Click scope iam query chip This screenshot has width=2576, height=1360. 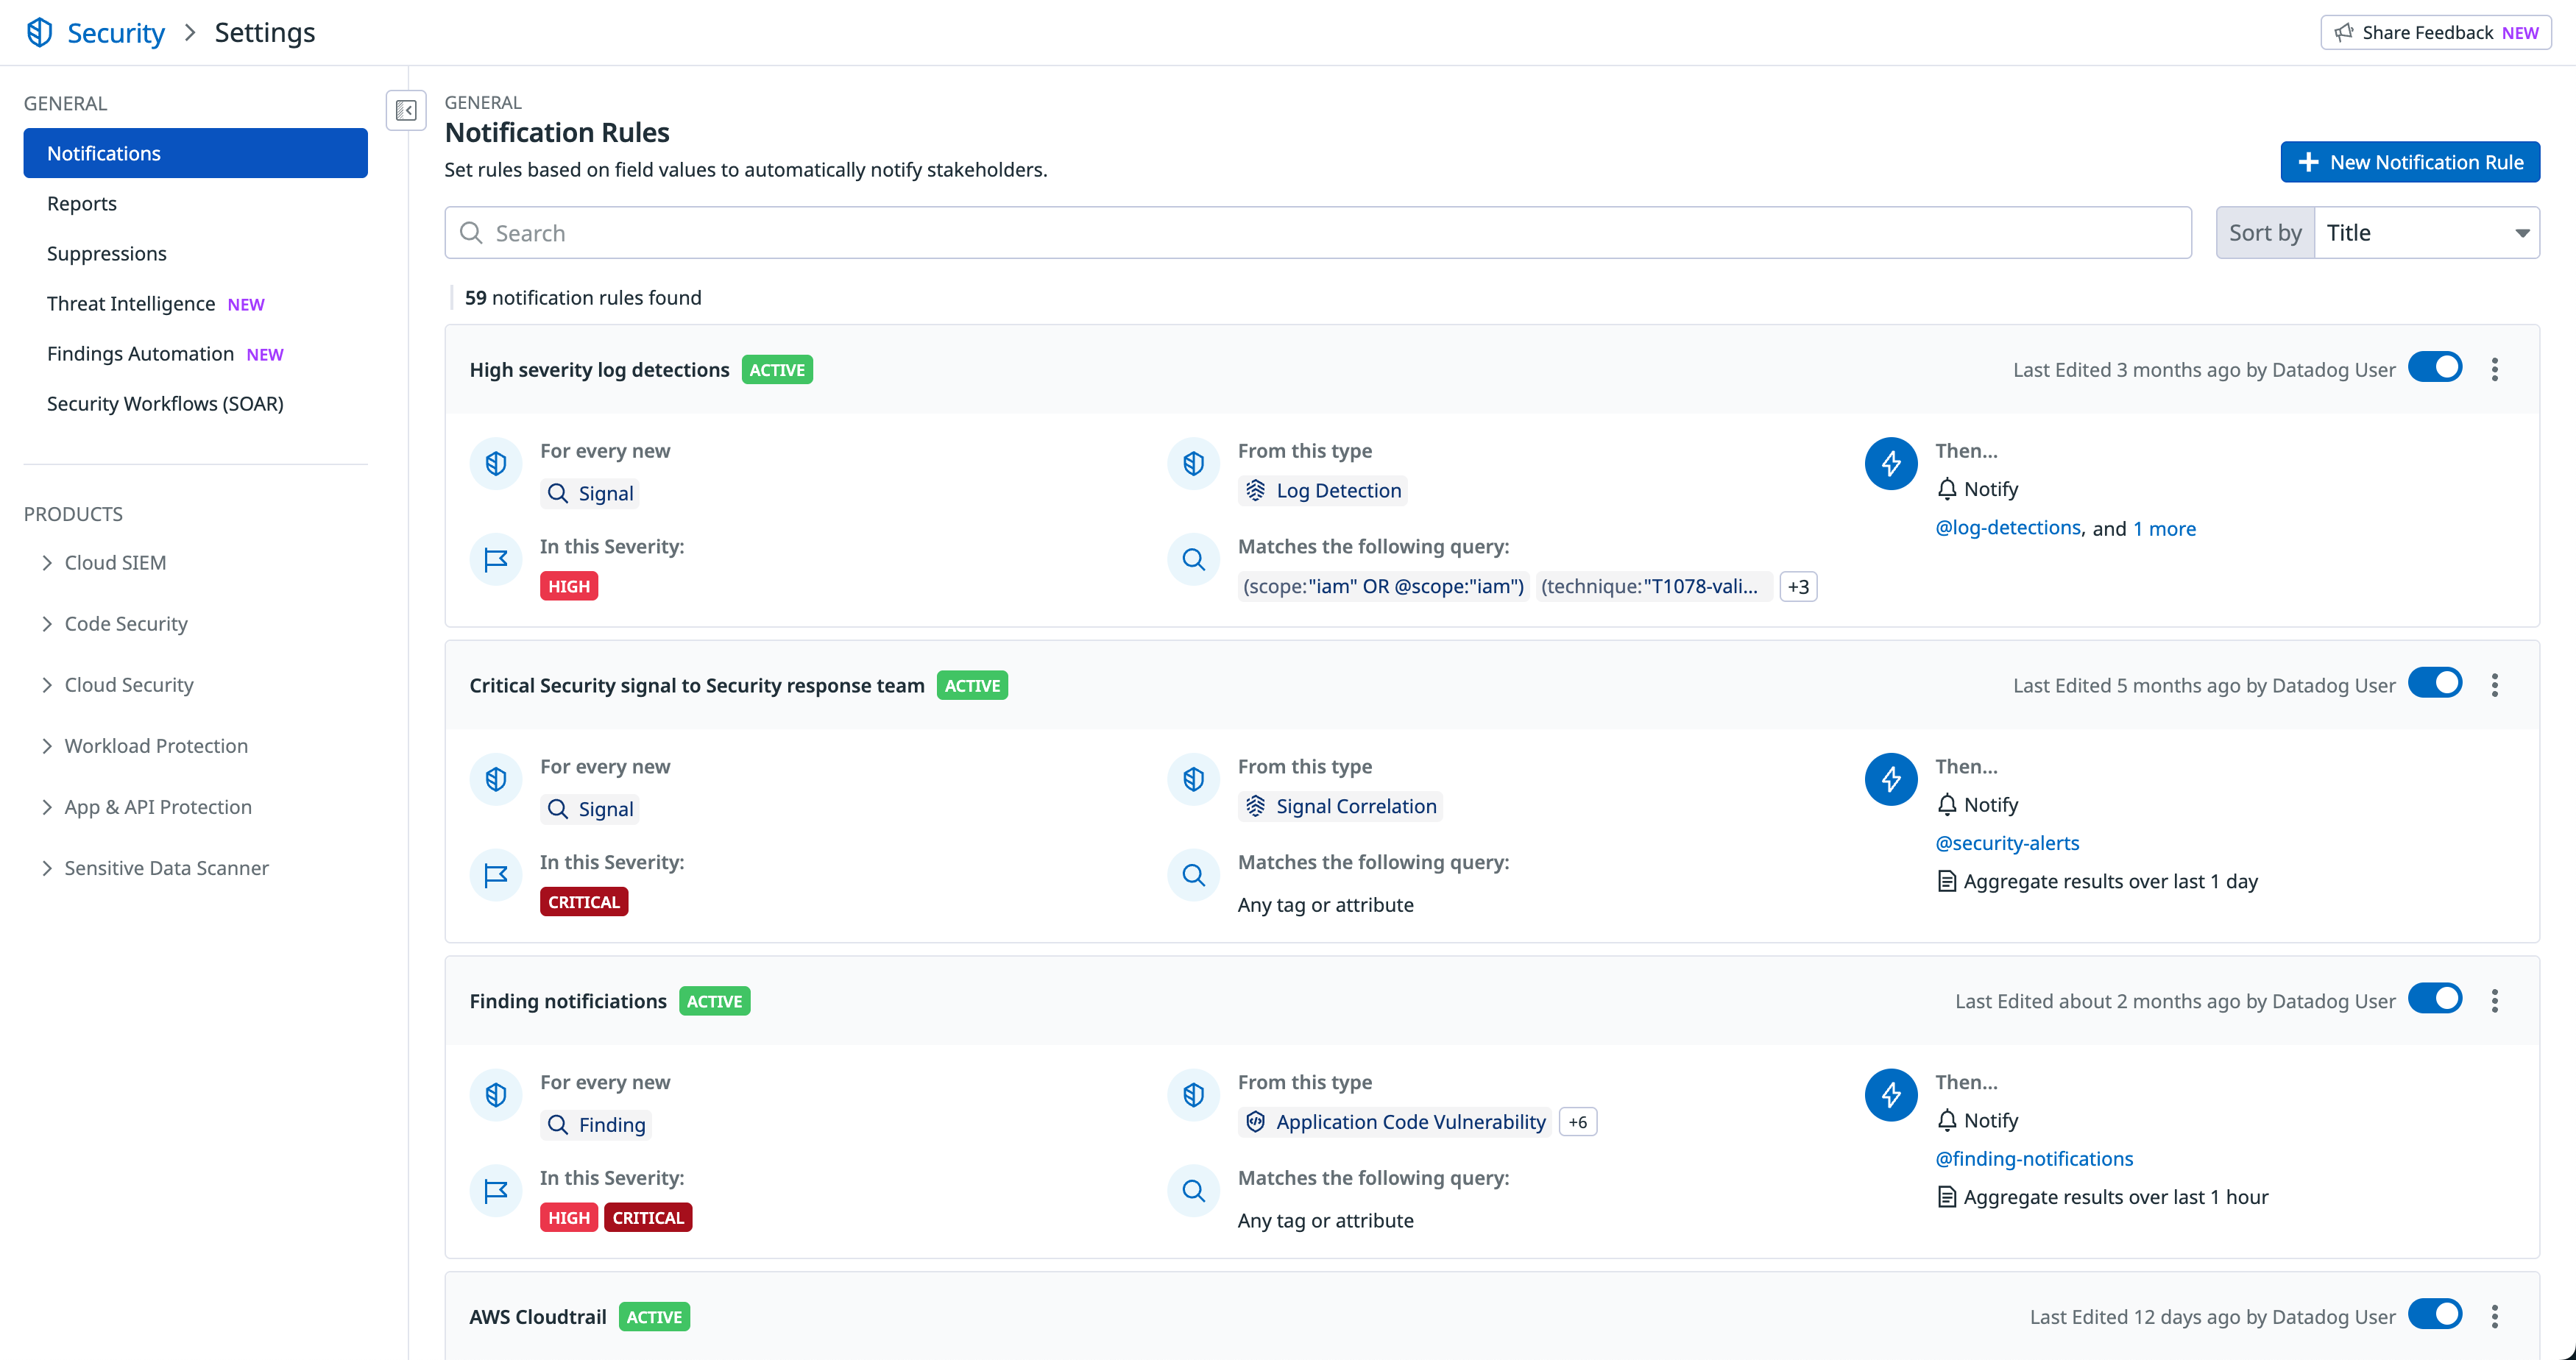pos(1384,587)
